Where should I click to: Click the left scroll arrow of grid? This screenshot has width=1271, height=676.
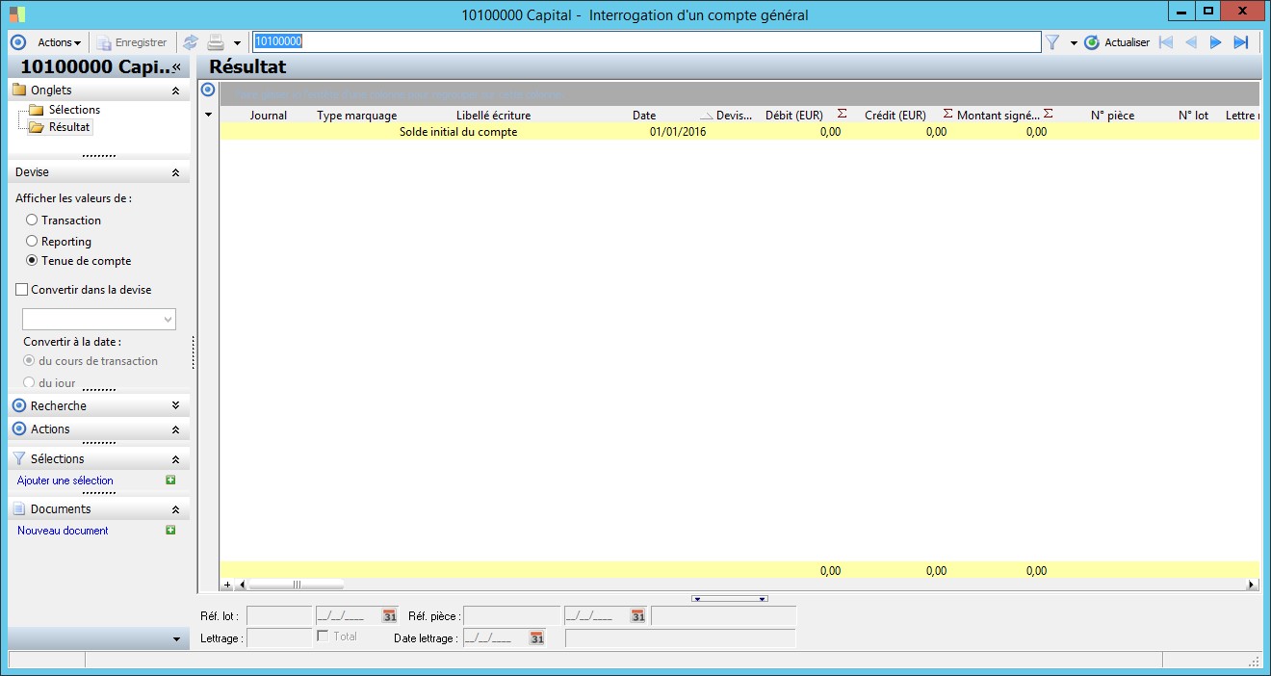tap(242, 585)
